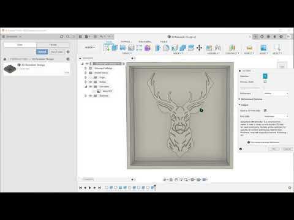This screenshot has height=220, width=294.
Task: Click the Joint tool in Assemble
Action: (x=217, y=48)
